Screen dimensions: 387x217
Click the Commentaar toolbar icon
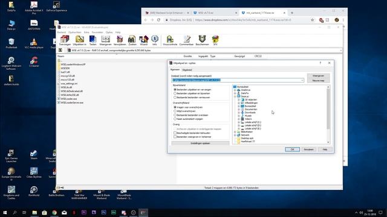click(x=186, y=40)
